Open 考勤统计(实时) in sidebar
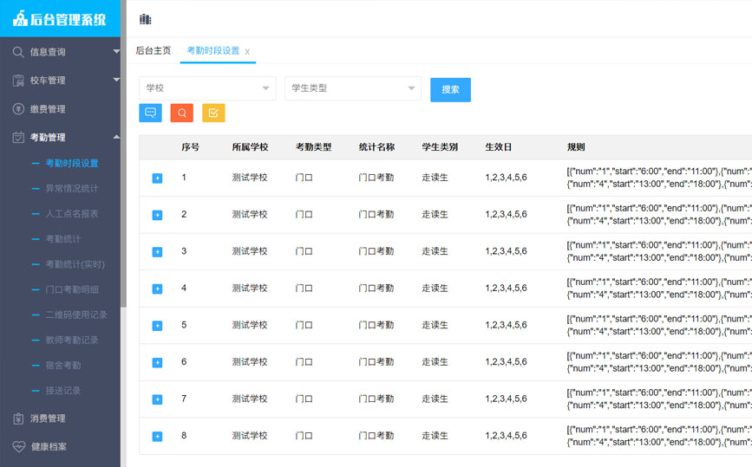 point(75,264)
